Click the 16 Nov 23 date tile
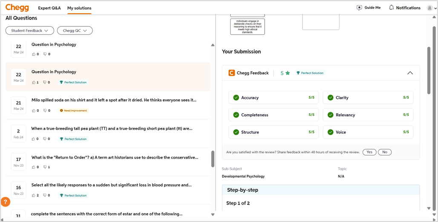Image resolution: width=438 pixels, height=222 pixels. coord(18,190)
